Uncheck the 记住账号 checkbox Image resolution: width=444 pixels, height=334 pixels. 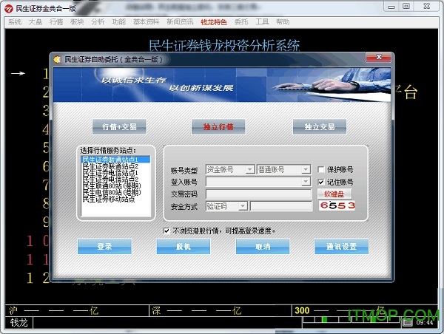pos(321,182)
